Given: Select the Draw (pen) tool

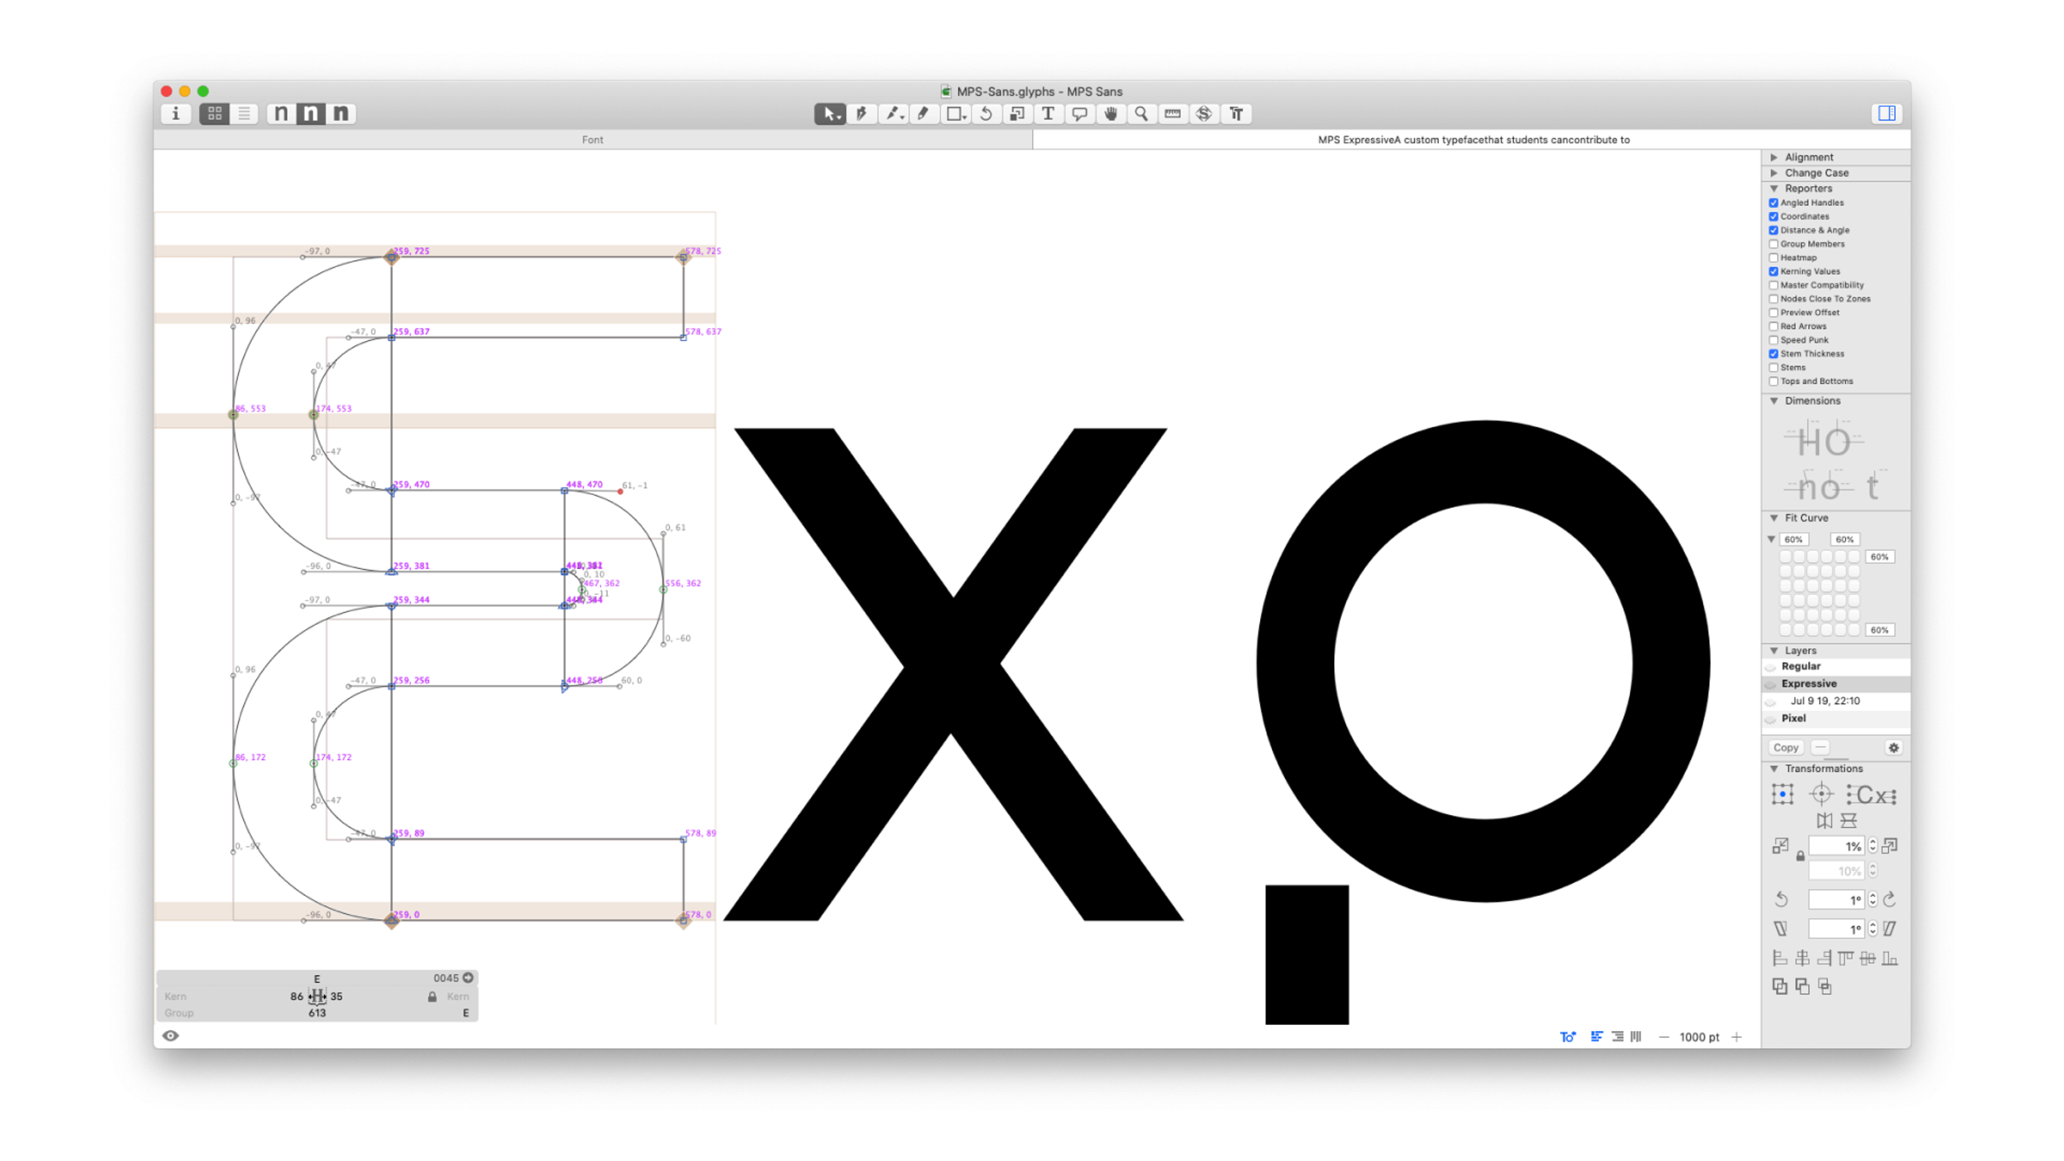Looking at the screenshot, I should coord(861,114).
